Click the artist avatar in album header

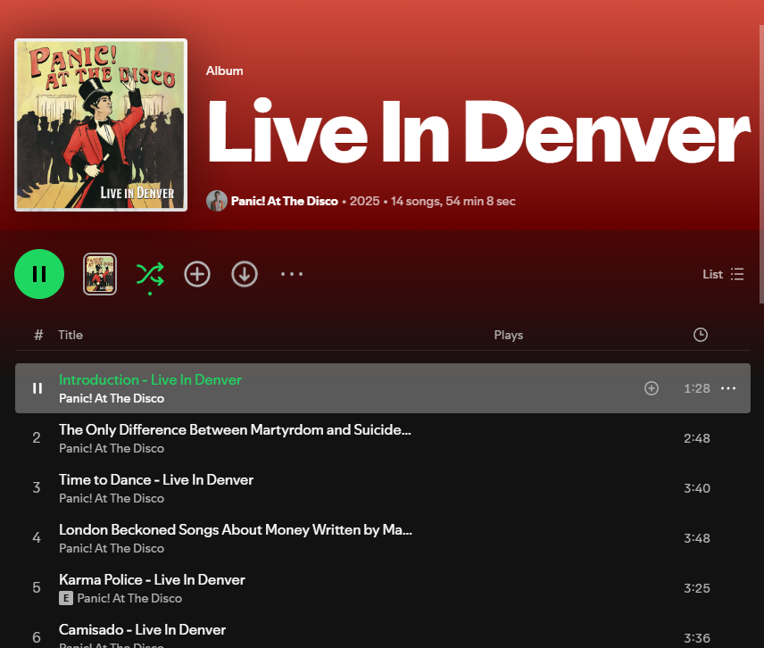(x=217, y=201)
